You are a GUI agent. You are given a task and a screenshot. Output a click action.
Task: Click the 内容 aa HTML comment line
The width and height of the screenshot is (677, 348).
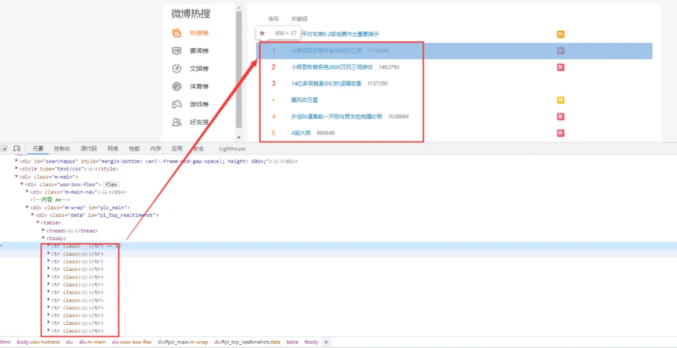(50, 199)
